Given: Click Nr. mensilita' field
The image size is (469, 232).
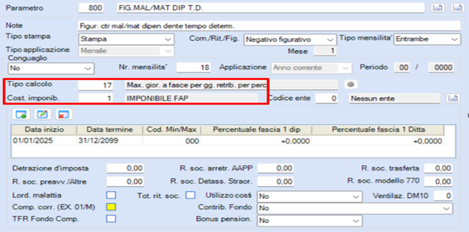Looking at the screenshot, I should pyautogui.click(x=194, y=67).
